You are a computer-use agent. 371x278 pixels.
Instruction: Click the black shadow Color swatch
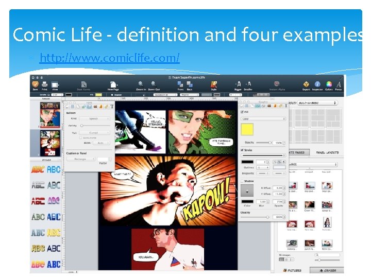(247, 202)
